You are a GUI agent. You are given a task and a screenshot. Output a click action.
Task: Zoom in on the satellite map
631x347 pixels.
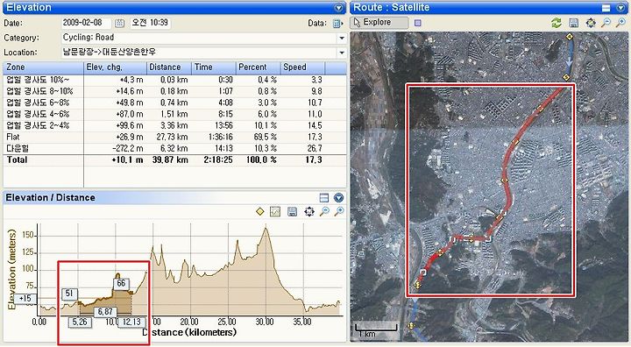pos(620,23)
